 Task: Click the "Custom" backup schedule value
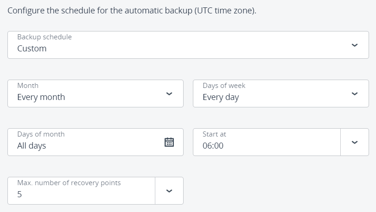click(32, 49)
